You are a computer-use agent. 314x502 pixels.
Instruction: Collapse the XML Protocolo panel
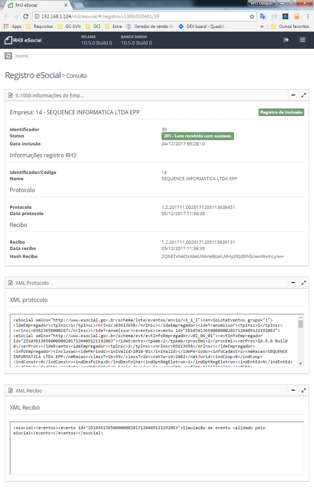coord(293,283)
